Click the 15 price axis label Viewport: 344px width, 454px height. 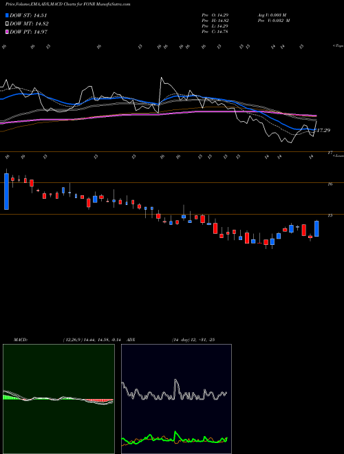point(330,216)
